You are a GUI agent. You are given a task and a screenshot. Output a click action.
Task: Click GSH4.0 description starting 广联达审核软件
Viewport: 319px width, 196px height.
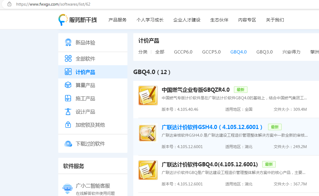[235, 135]
